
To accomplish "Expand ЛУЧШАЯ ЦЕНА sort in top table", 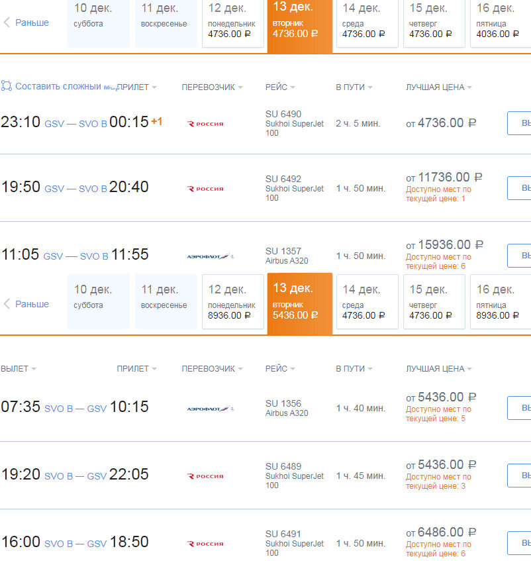I will pyautogui.click(x=439, y=87).
